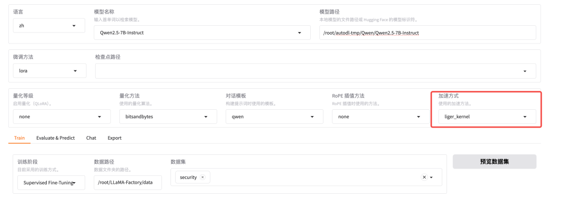Click the 模型名称 label

pyautogui.click(x=104, y=12)
